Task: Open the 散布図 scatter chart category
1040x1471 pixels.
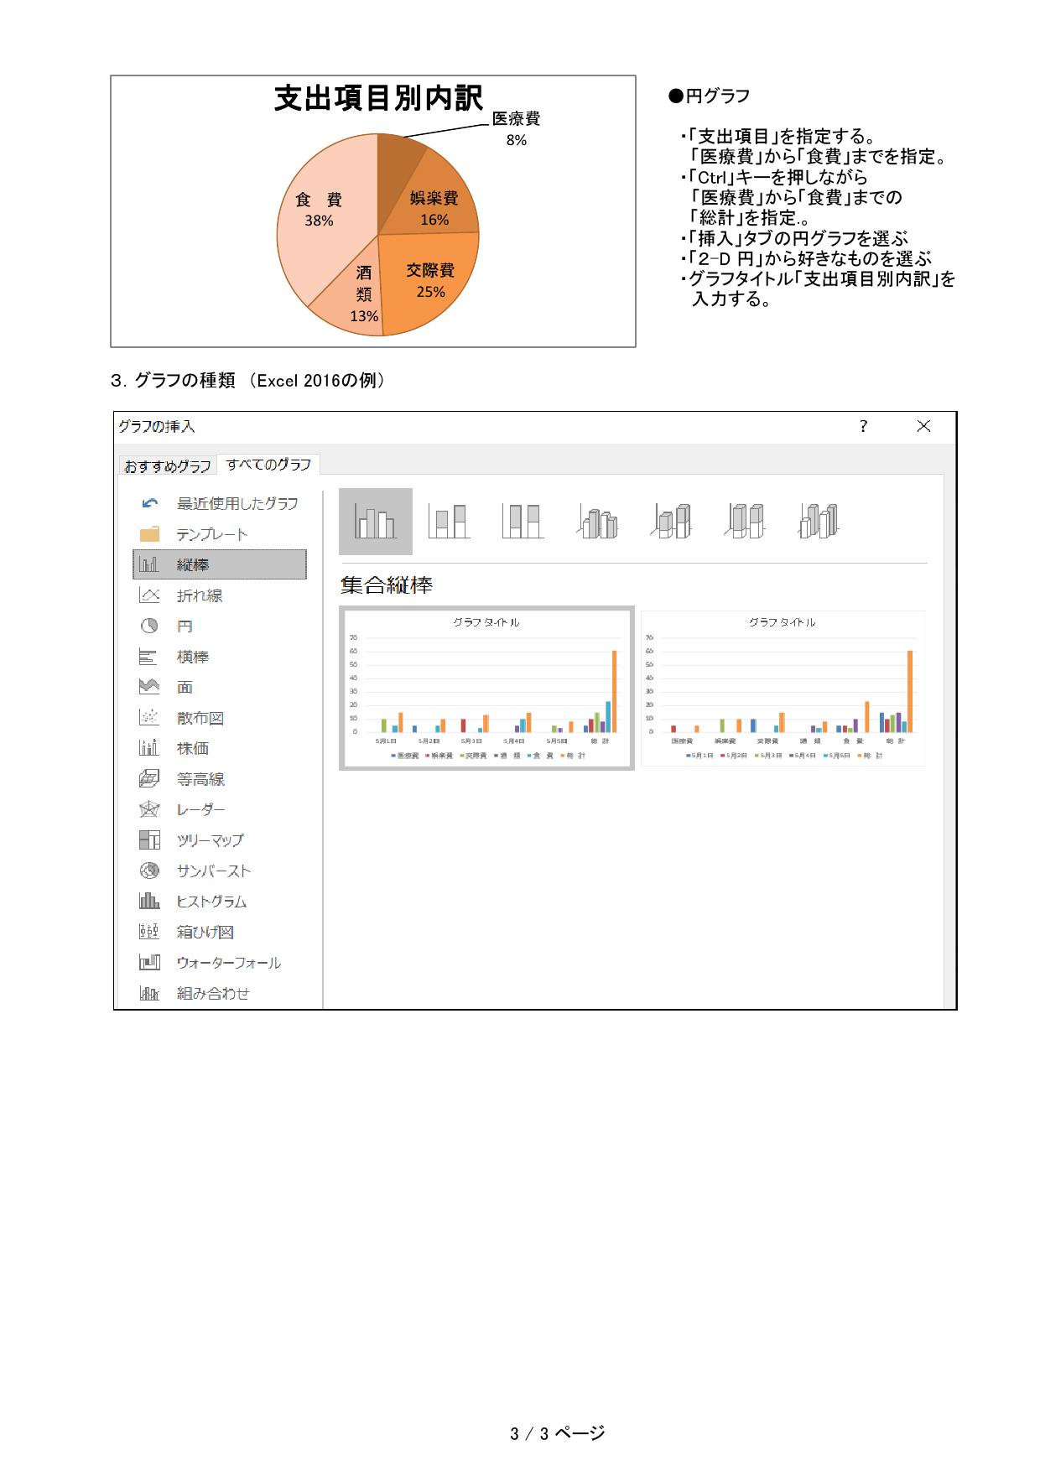Action: click(200, 718)
